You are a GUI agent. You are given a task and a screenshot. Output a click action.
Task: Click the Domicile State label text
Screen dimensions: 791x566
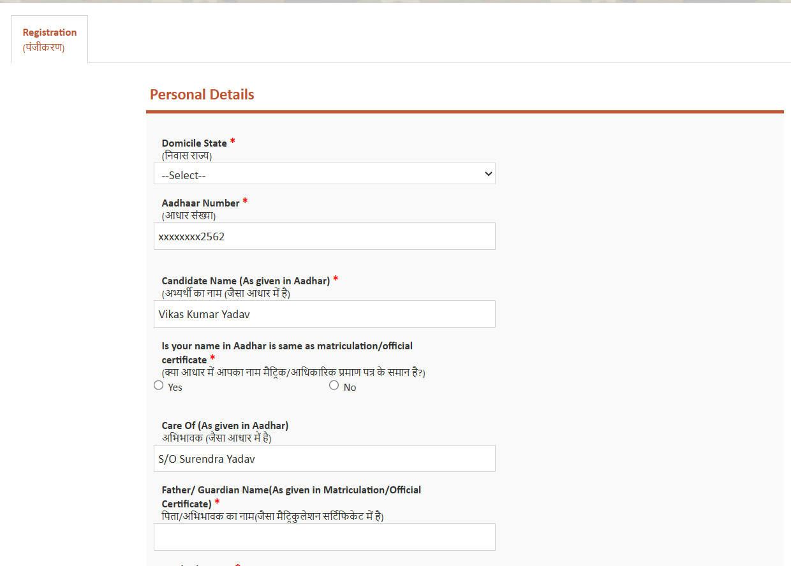tap(194, 143)
